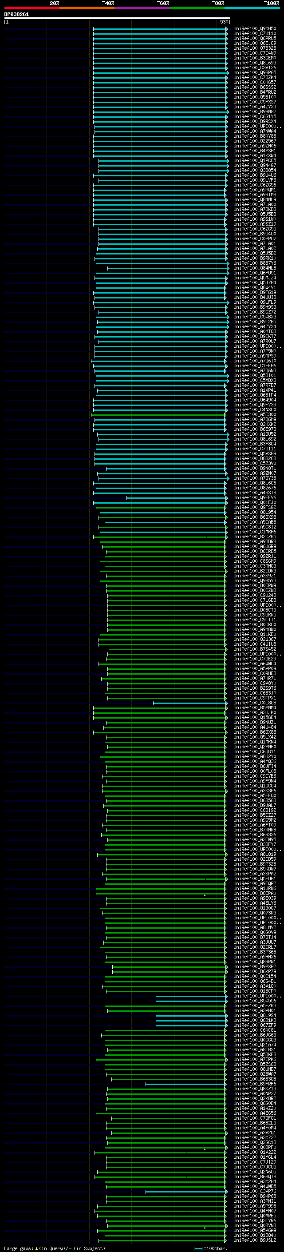Screen dimensions: 284x1252
Task: Click the purple ~60% identity color segment
Action: [x=142, y=8]
